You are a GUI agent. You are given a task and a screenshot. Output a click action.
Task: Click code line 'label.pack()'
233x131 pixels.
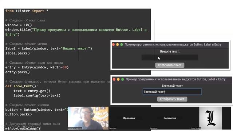click(x=17, y=53)
